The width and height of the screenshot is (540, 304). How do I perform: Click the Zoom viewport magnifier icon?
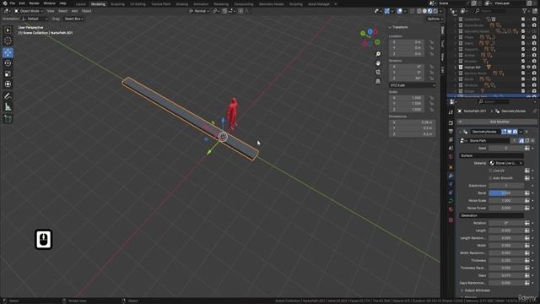pos(378,54)
